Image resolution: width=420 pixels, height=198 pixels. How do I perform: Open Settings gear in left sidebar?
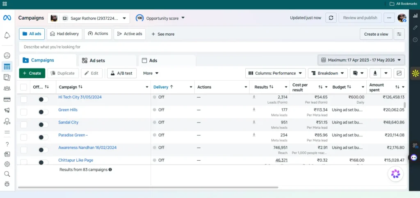7,164
